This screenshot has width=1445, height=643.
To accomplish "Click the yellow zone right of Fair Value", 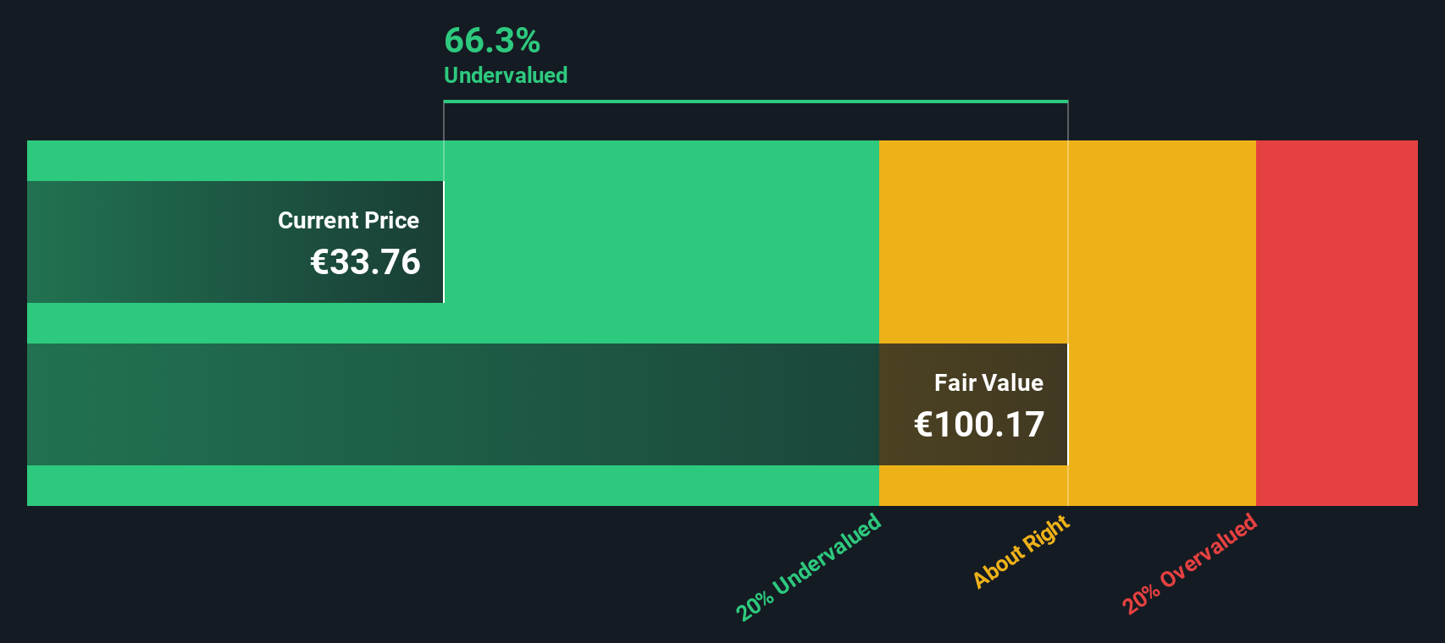I will click(x=1162, y=323).
